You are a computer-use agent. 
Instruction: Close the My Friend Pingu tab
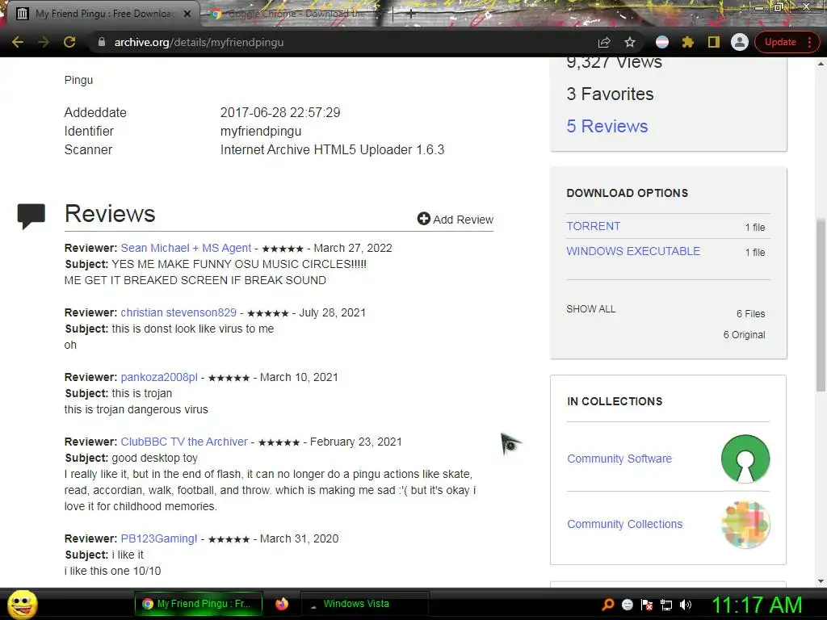point(187,14)
